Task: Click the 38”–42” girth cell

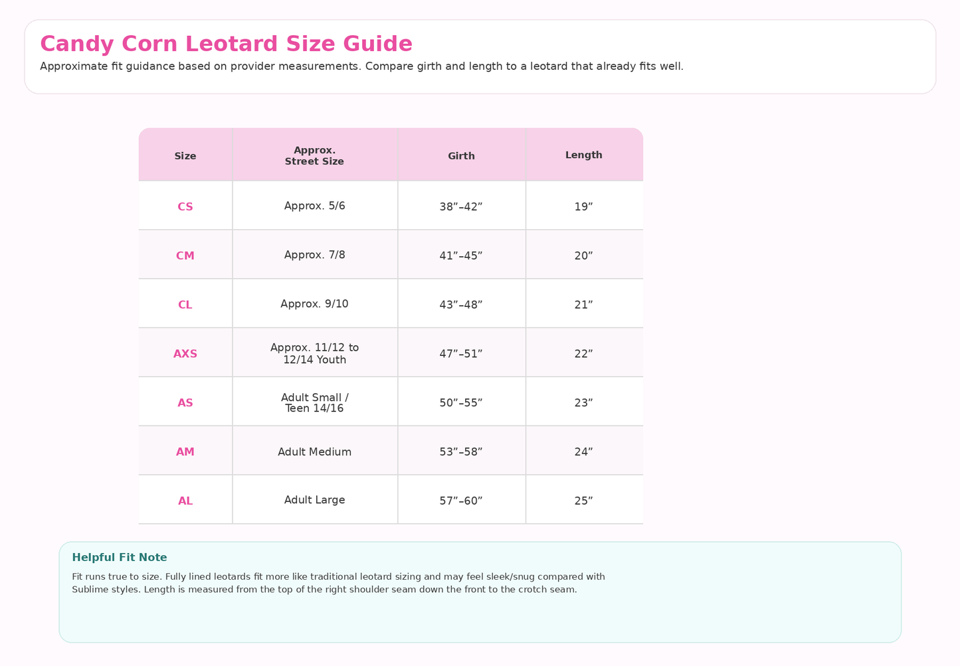Action: tap(461, 207)
